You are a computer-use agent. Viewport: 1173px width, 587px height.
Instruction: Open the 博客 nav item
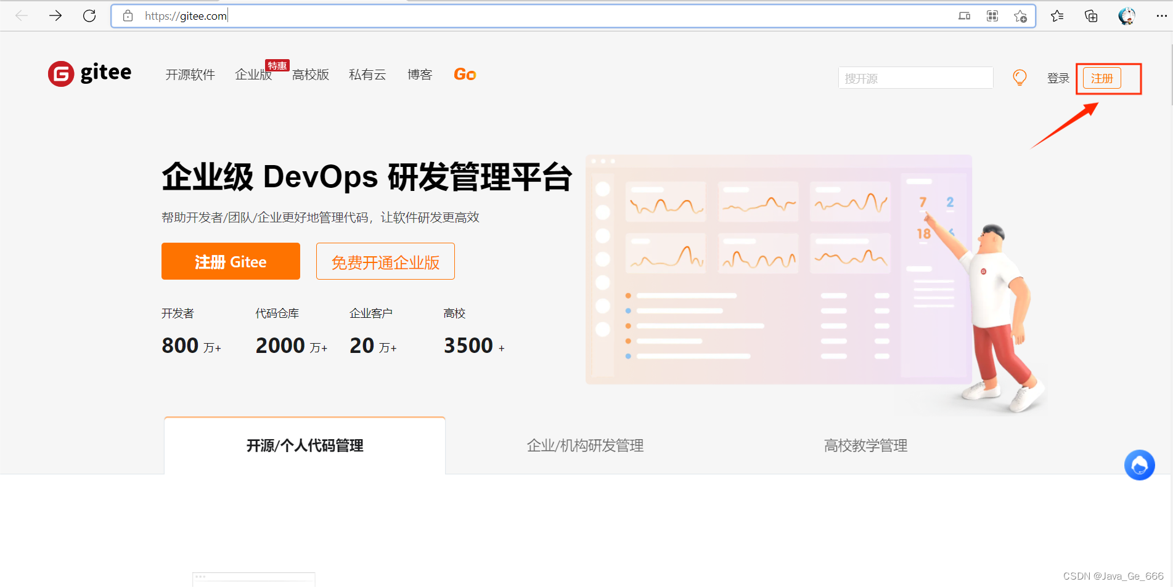point(420,75)
